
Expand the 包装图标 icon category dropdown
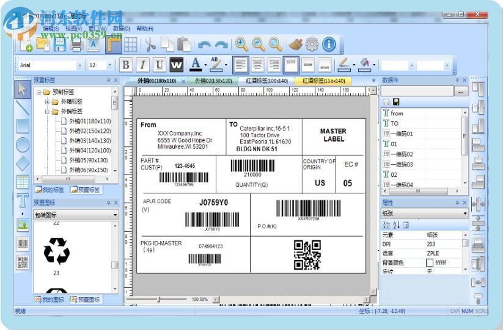(x=115, y=215)
